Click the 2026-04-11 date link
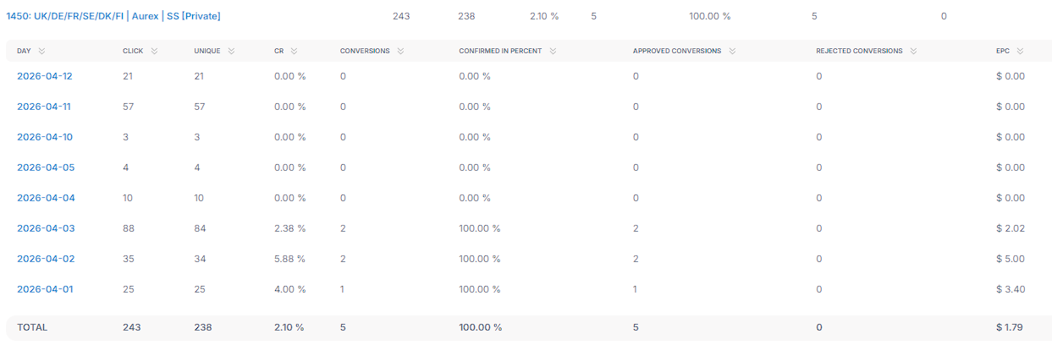 click(x=45, y=107)
